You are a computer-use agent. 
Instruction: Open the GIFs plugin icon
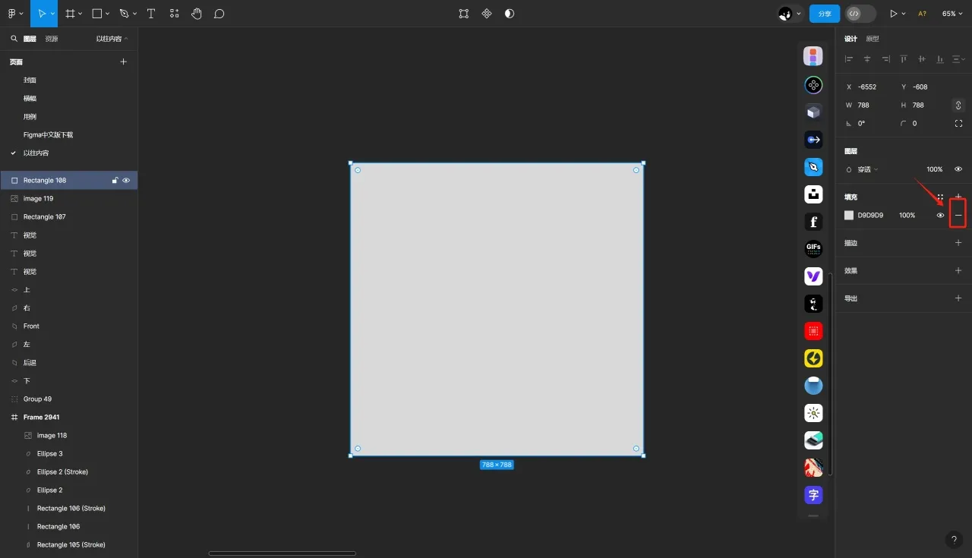pyautogui.click(x=813, y=249)
